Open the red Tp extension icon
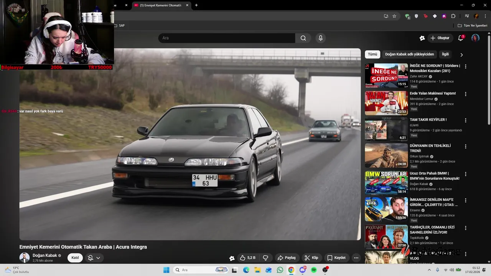This screenshot has height=276, width=491. [426, 16]
